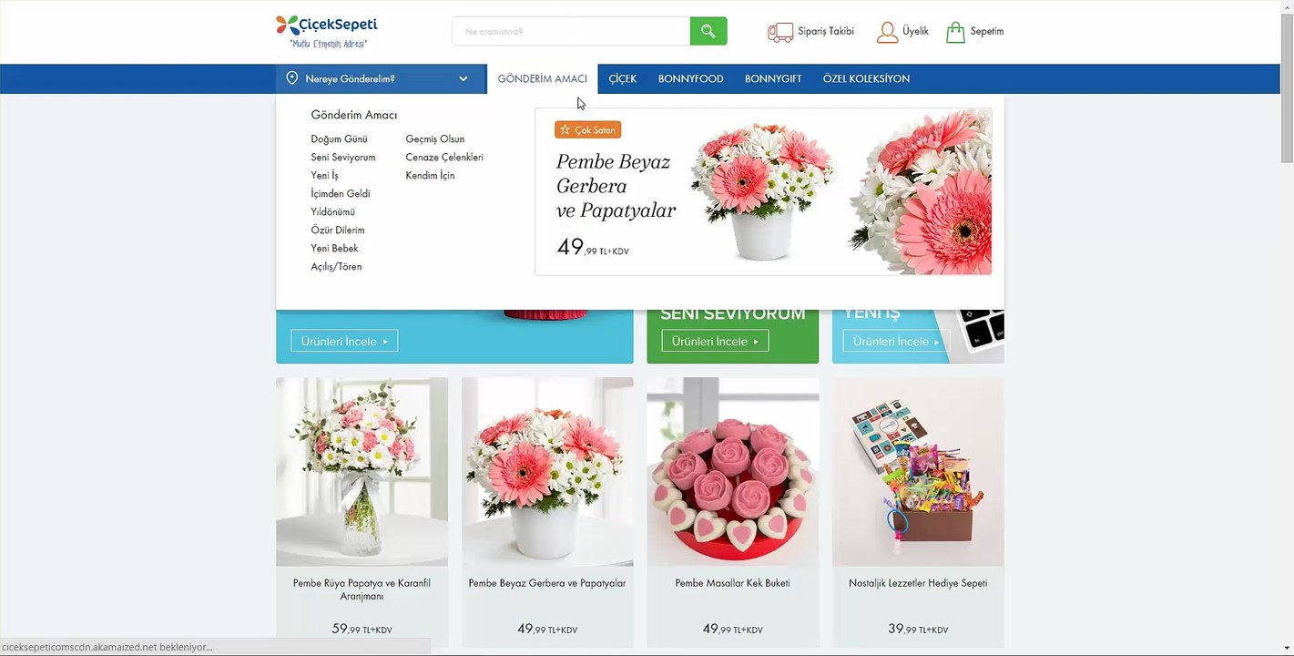Select Doğum Günü category
1294x656 pixels.
coord(339,139)
